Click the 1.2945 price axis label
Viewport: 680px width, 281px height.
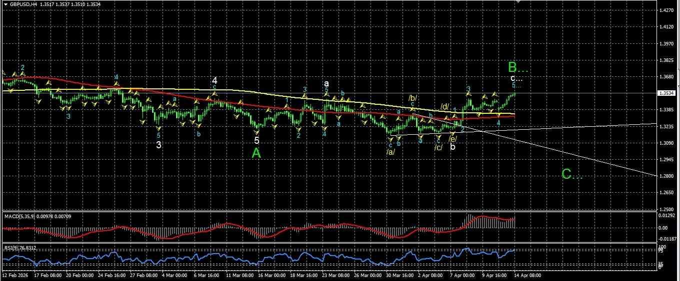(665, 160)
